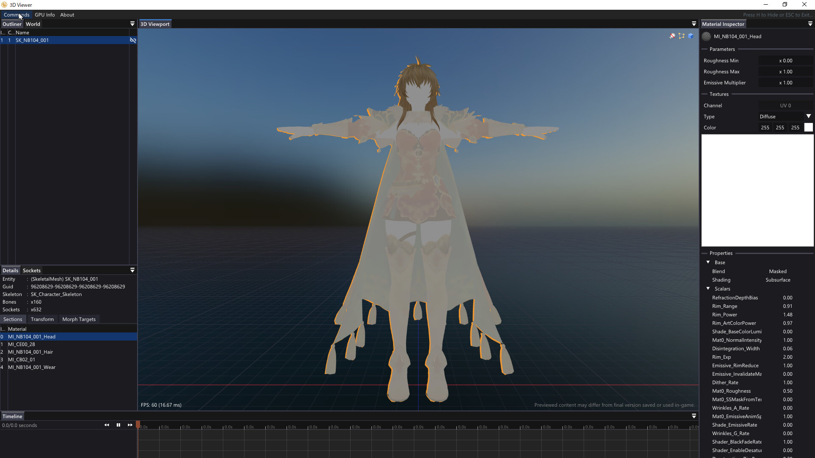815x458 pixels.
Task: Click the Disintegration_Width value 0.06
Action: [x=787, y=349]
